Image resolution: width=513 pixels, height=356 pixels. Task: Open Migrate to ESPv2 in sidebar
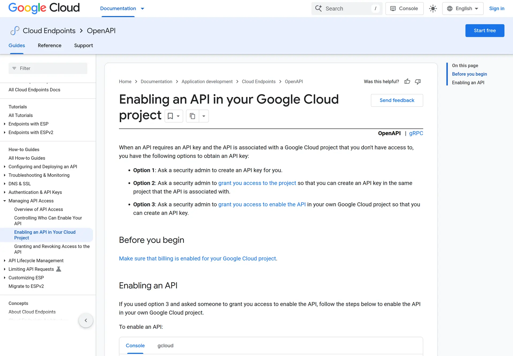26,286
